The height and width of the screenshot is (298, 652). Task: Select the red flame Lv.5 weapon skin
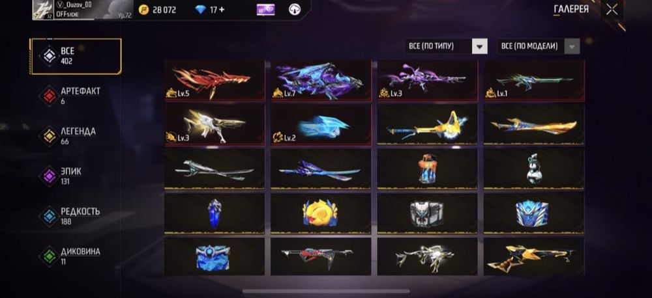tap(215, 81)
